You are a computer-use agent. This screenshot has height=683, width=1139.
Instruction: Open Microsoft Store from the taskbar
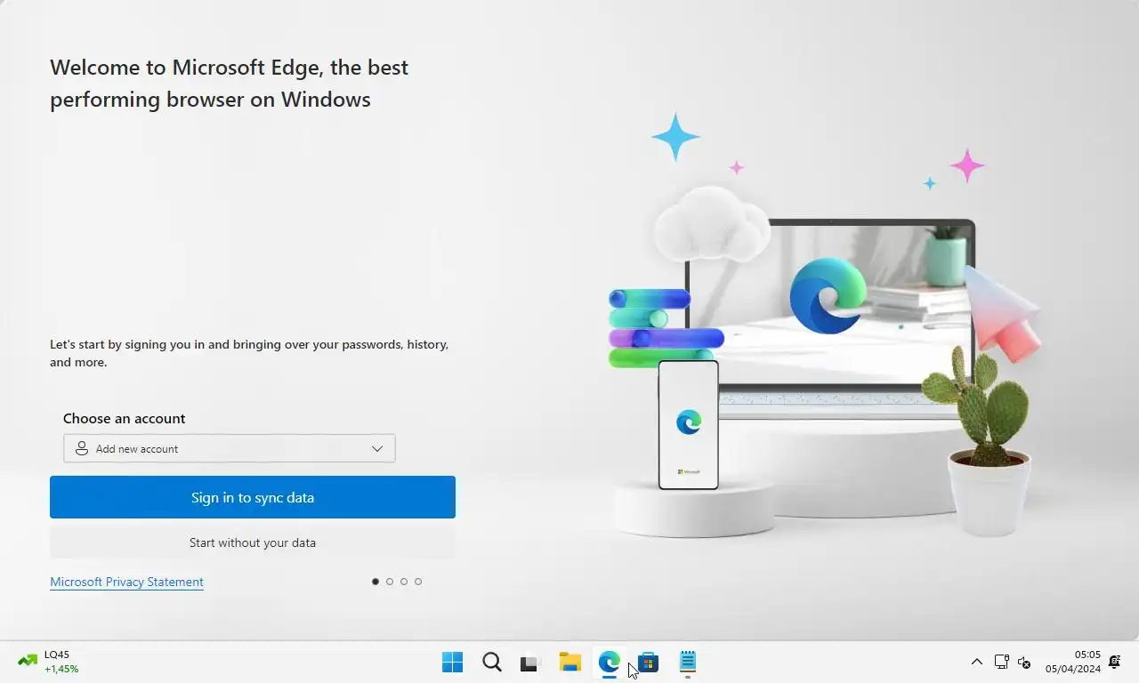pyautogui.click(x=649, y=663)
